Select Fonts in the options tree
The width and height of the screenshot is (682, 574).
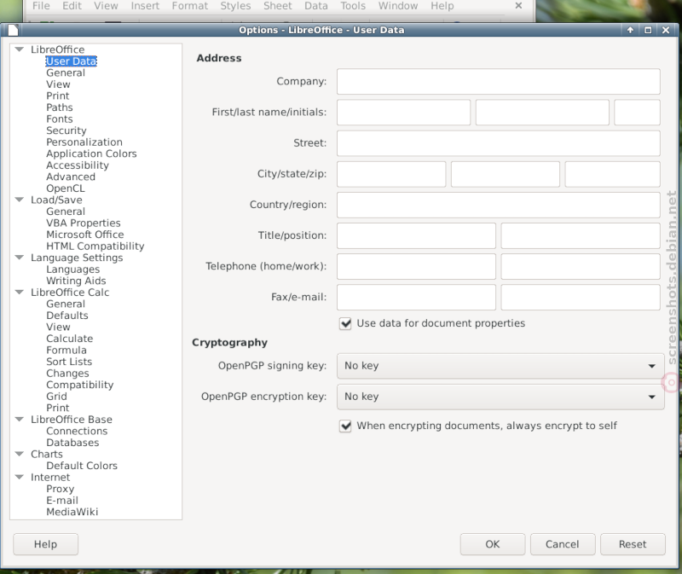click(60, 119)
